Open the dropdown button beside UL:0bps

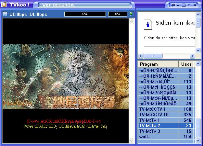(x=5, y=14)
